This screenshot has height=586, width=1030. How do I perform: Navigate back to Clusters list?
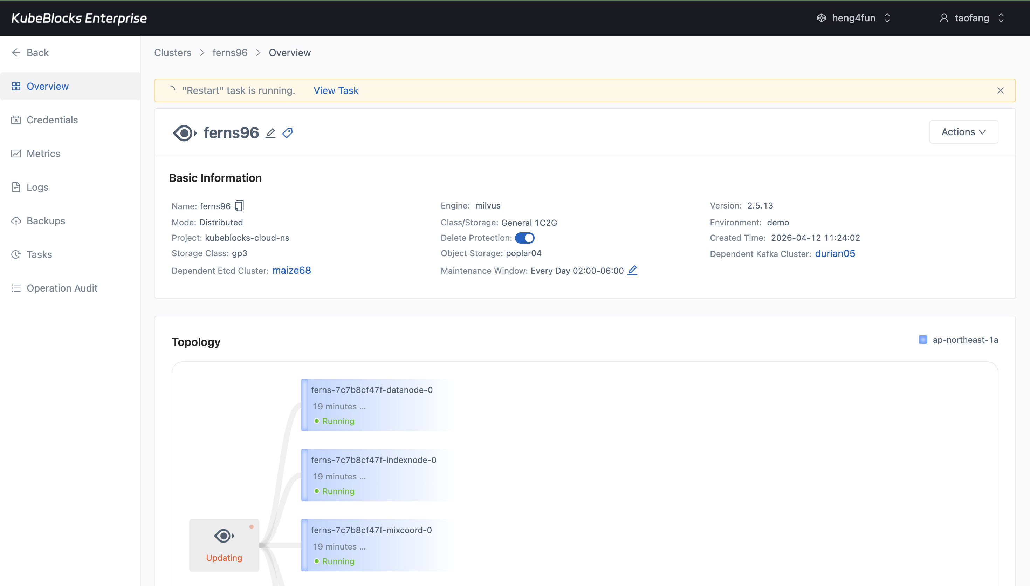(x=172, y=52)
